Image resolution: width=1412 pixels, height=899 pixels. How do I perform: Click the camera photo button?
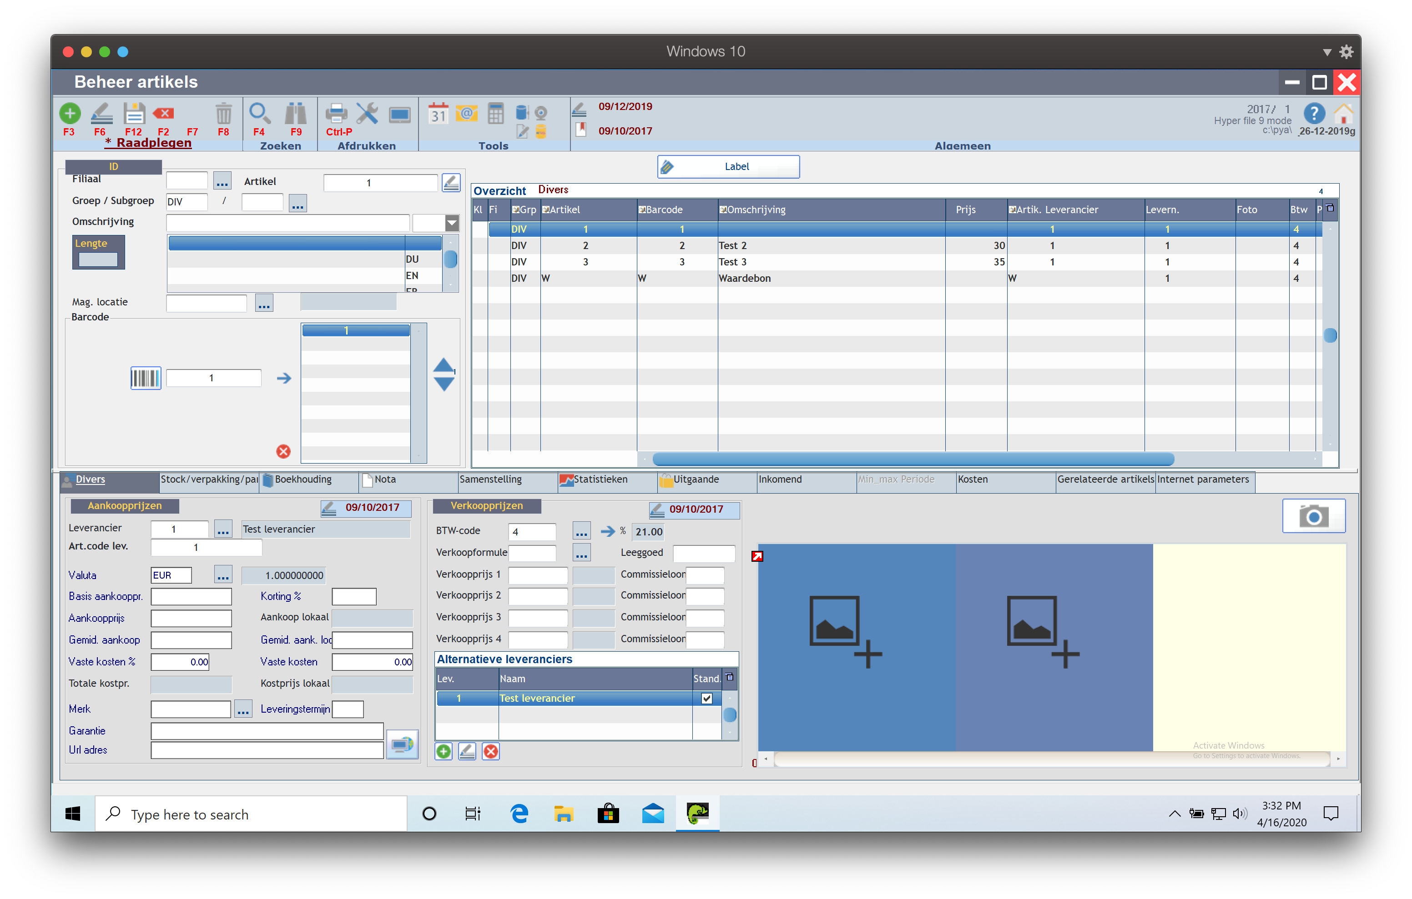pos(1313,516)
